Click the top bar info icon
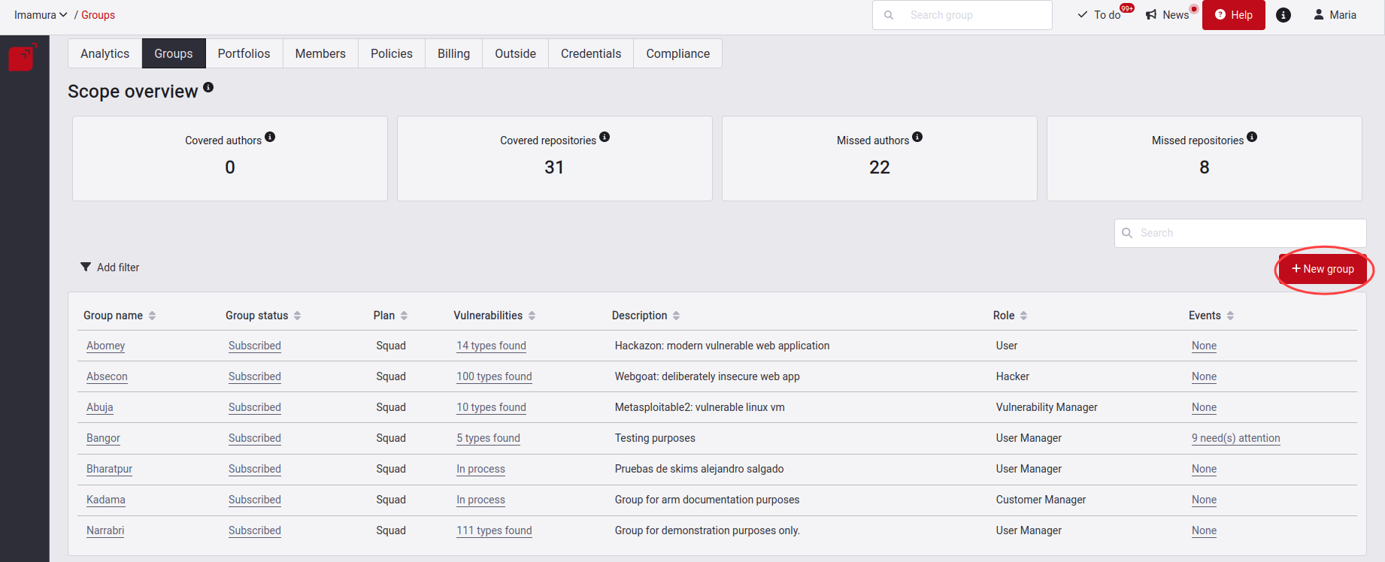 1283,15
